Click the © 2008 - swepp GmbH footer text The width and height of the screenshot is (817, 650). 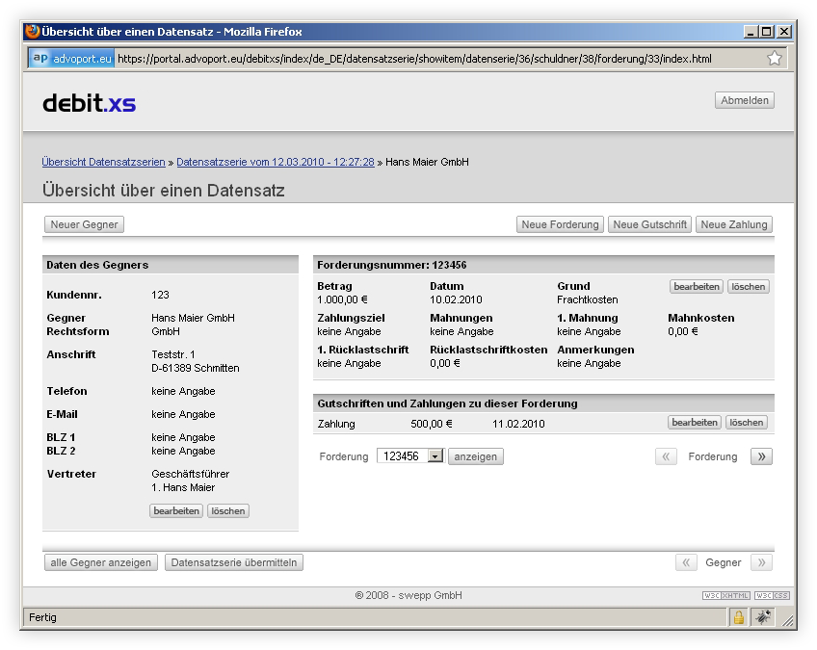(x=408, y=595)
